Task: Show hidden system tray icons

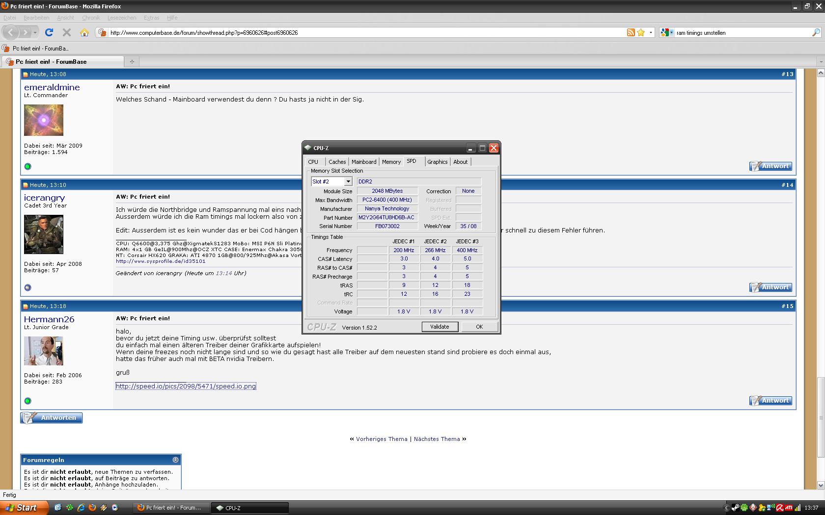Action: tap(726, 508)
